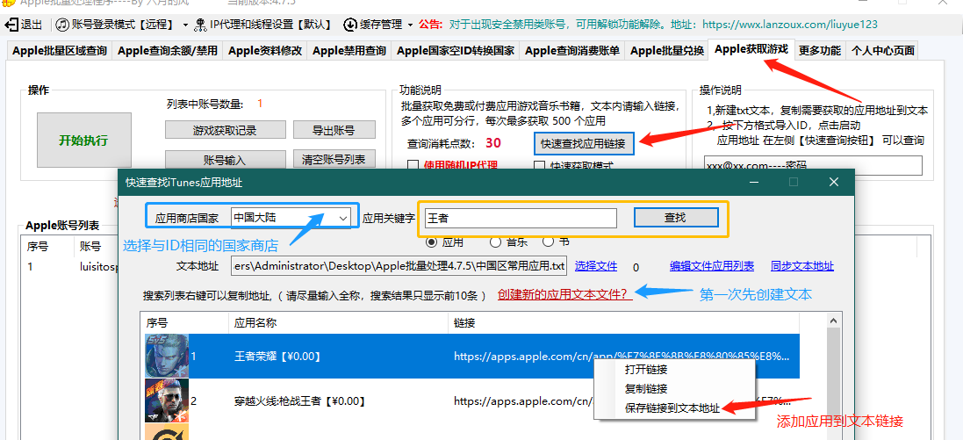Switch to the Apple查询余额/禁用 tab
Image resolution: width=963 pixels, height=440 pixels.
pos(168,51)
